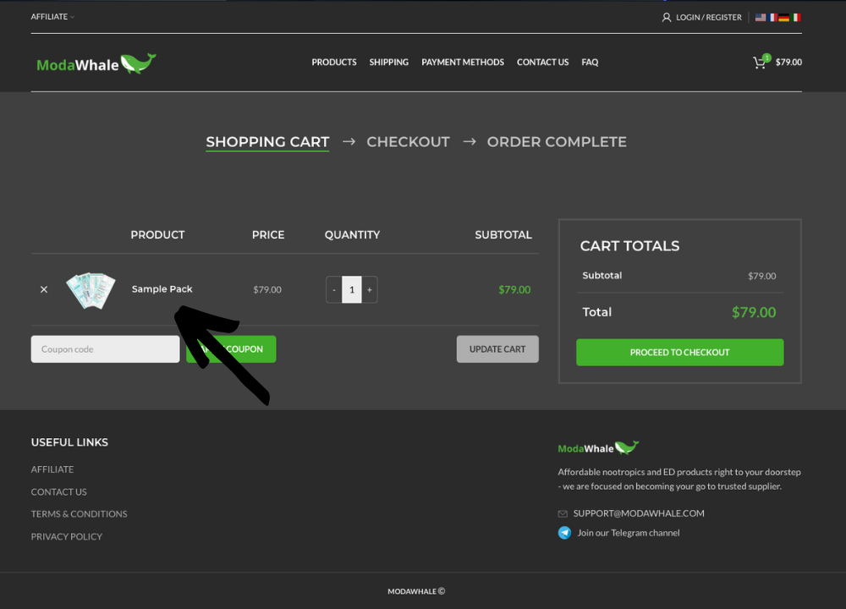Open the FAQ page from navigation
The width and height of the screenshot is (846, 609).
[590, 63]
